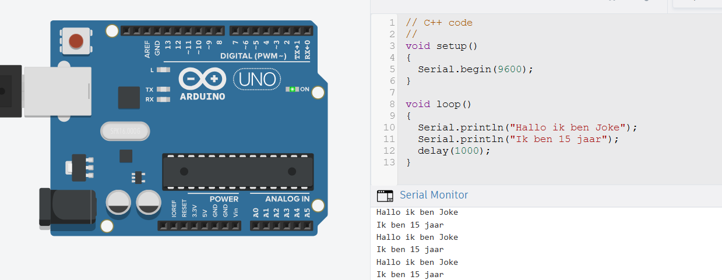
Task: Select the 3.3V power pin hole
Action: (x=194, y=225)
